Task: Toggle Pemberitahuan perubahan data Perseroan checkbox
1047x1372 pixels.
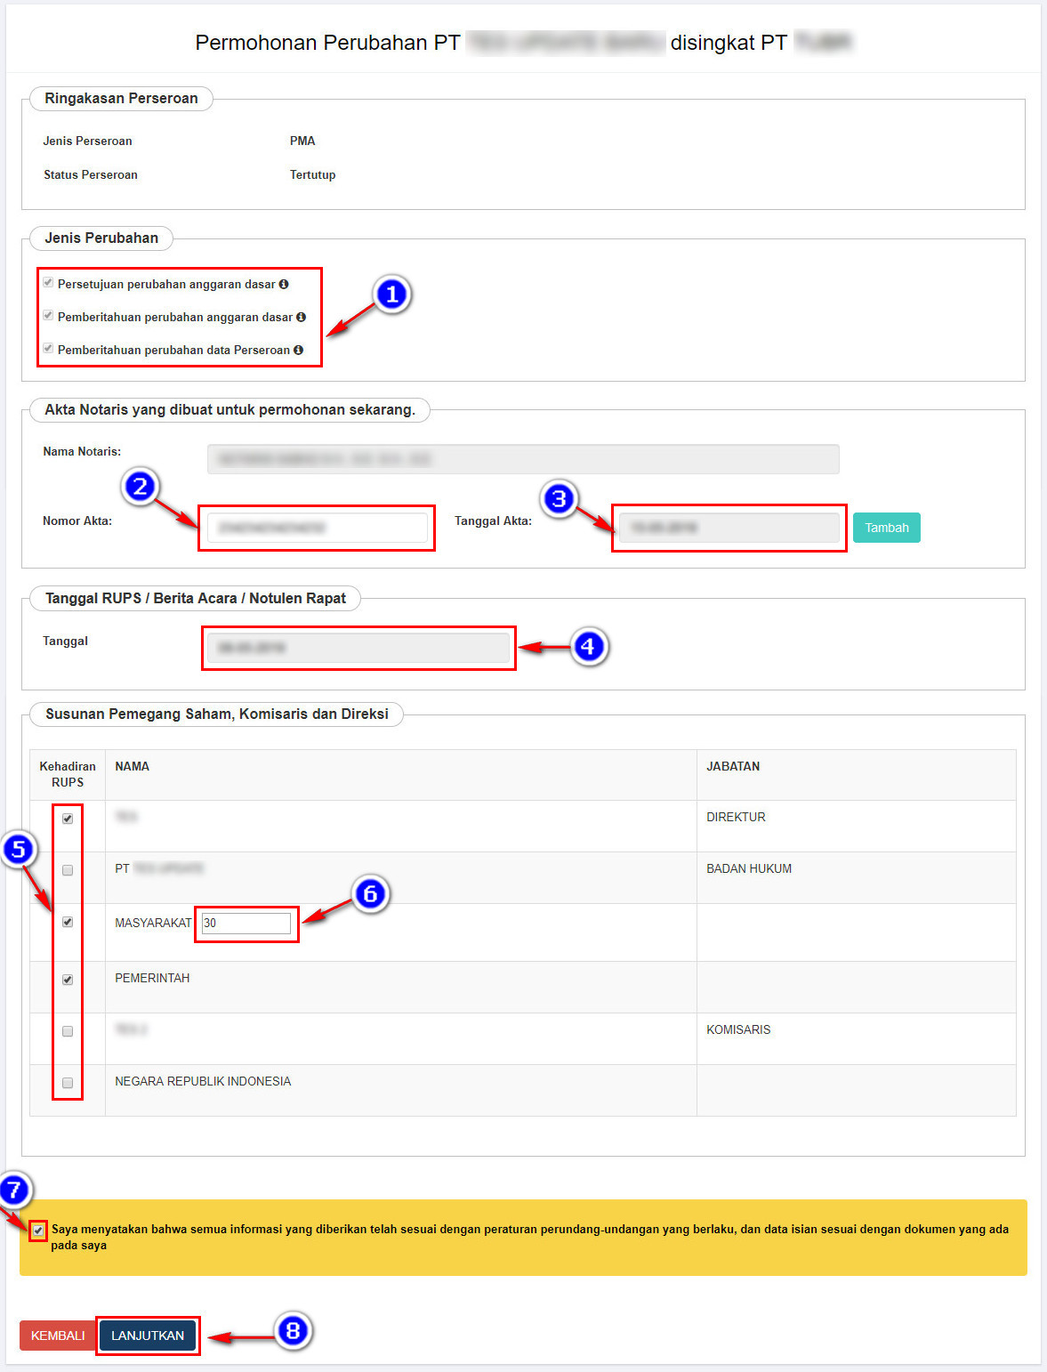Action: click(x=48, y=349)
